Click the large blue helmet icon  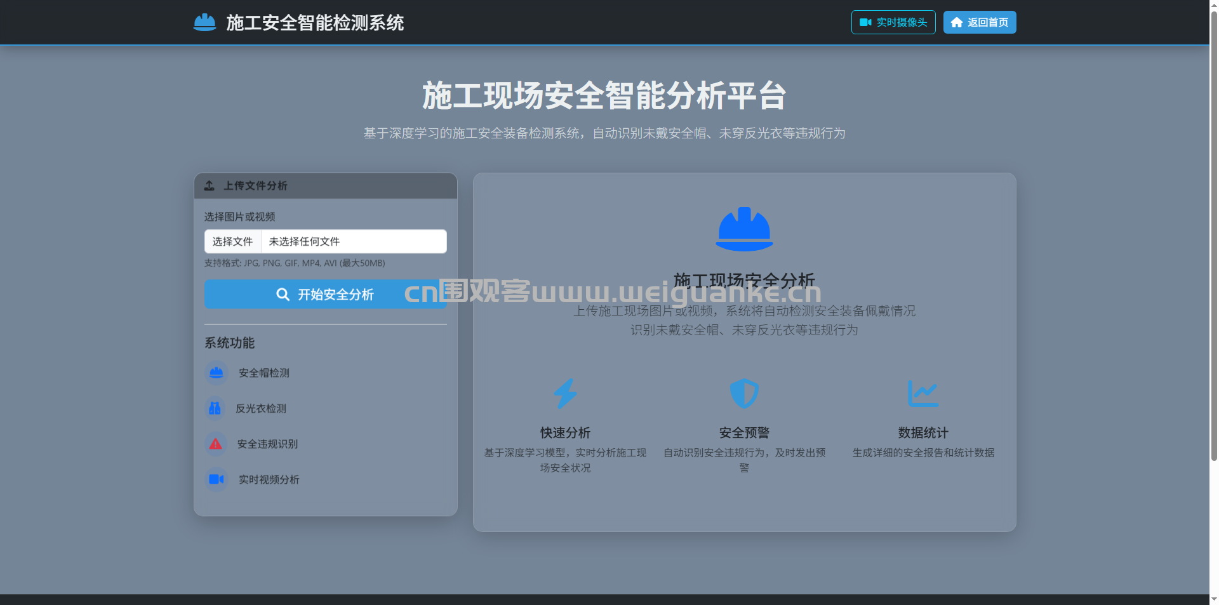coord(744,229)
